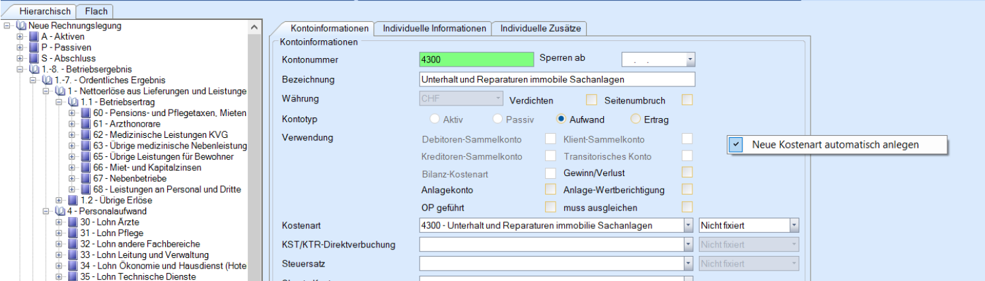Expand the S - Abschluss tree node
985x281 pixels.
pos(20,58)
